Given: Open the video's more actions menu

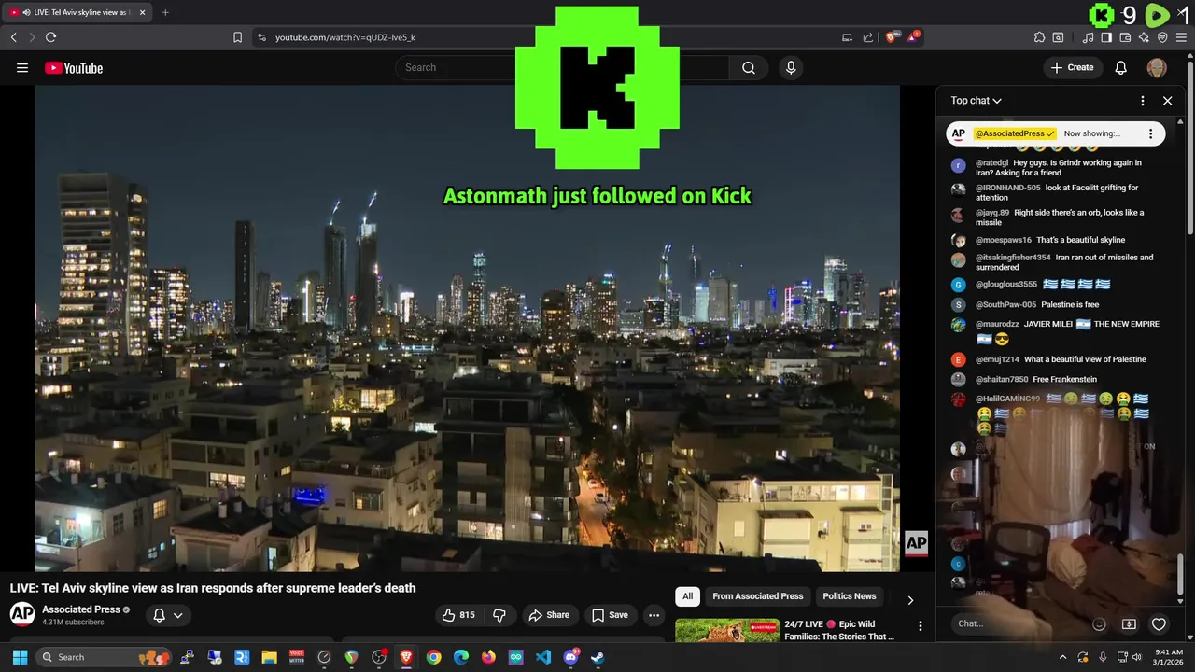Looking at the screenshot, I should pos(654,615).
